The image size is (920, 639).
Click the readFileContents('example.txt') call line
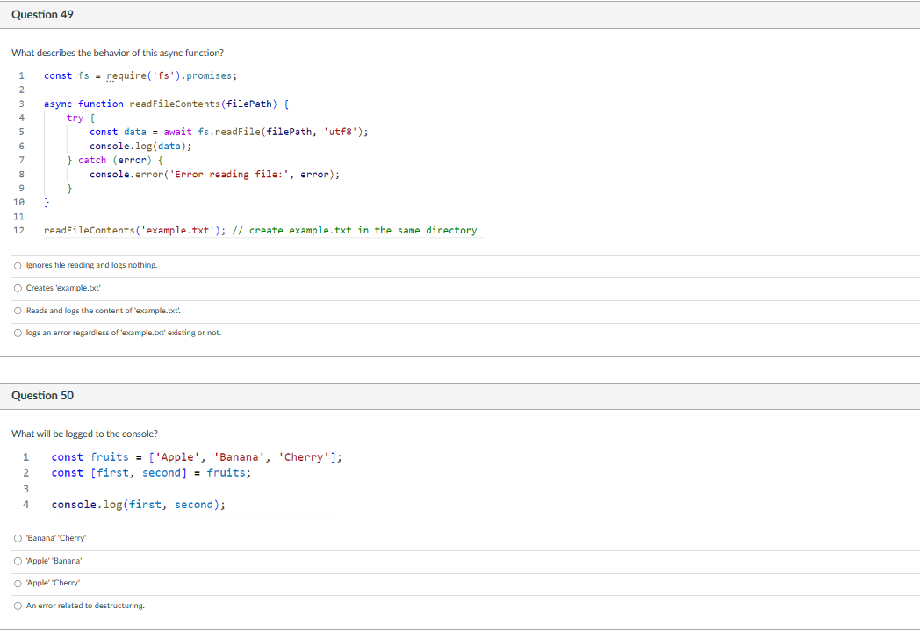coord(134,231)
